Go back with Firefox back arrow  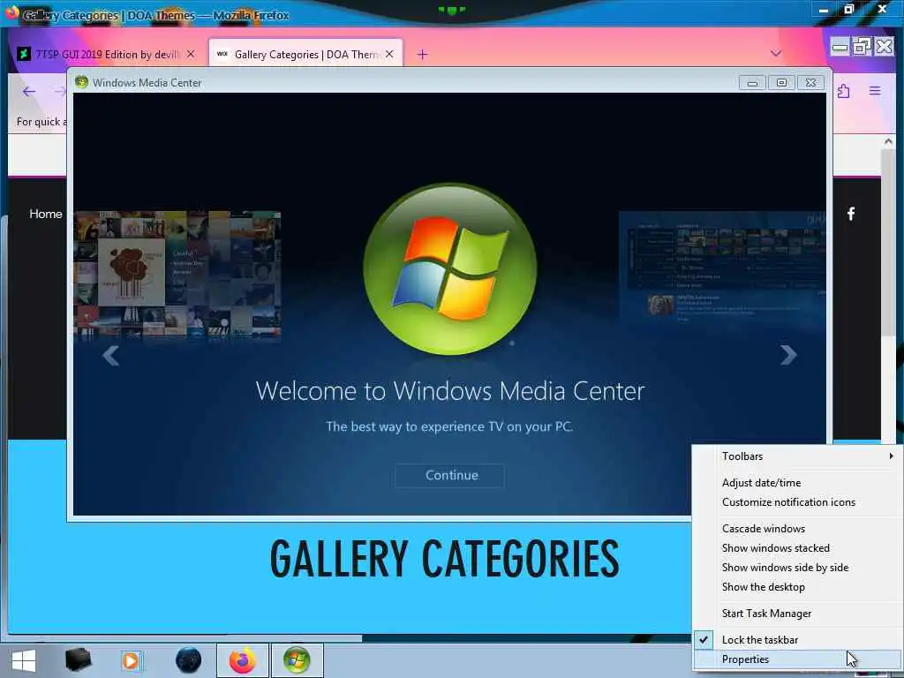click(x=29, y=91)
